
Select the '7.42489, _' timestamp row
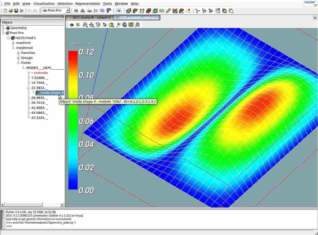click(x=40, y=78)
